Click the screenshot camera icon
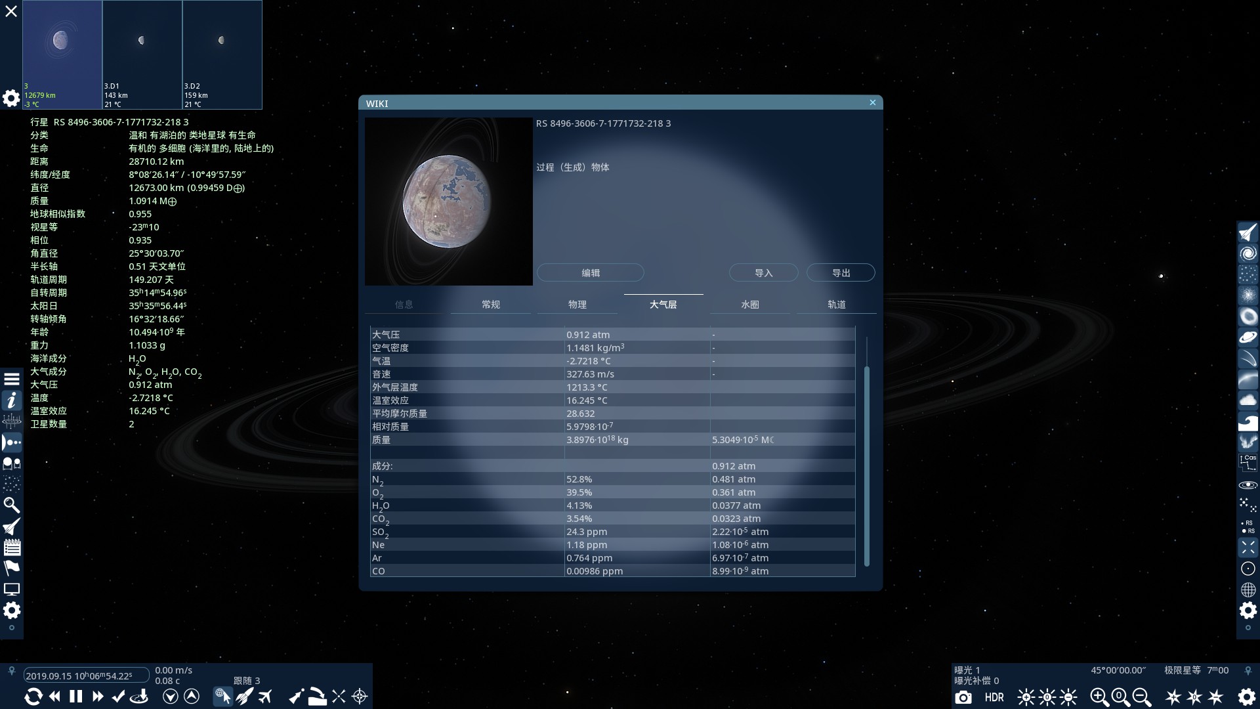This screenshot has height=709, width=1260. tap(963, 697)
